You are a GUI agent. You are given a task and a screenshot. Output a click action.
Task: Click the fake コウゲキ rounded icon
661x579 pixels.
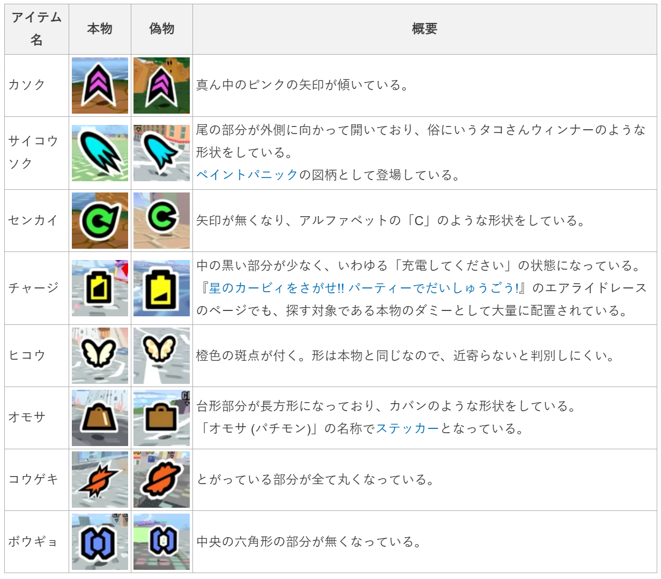161,480
